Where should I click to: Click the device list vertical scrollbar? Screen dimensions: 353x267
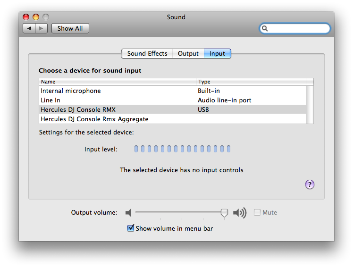(310, 105)
